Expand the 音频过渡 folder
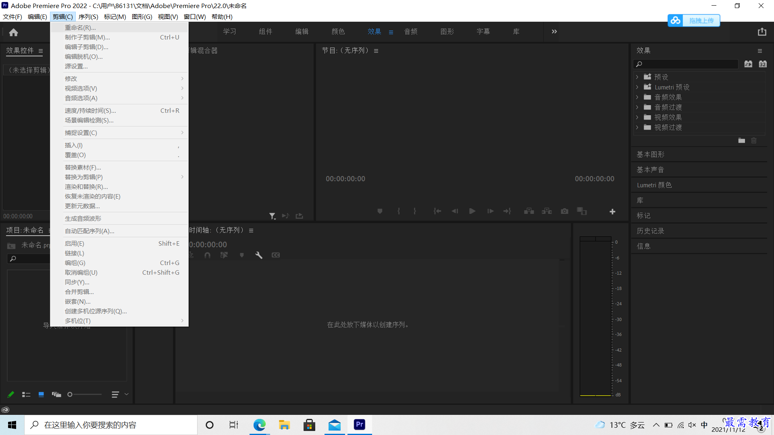This screenshot has height=435, width=774. coord(637,107)
